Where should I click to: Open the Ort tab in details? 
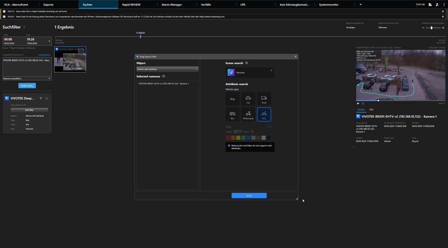pyautogui.click(x=371, y=110)
